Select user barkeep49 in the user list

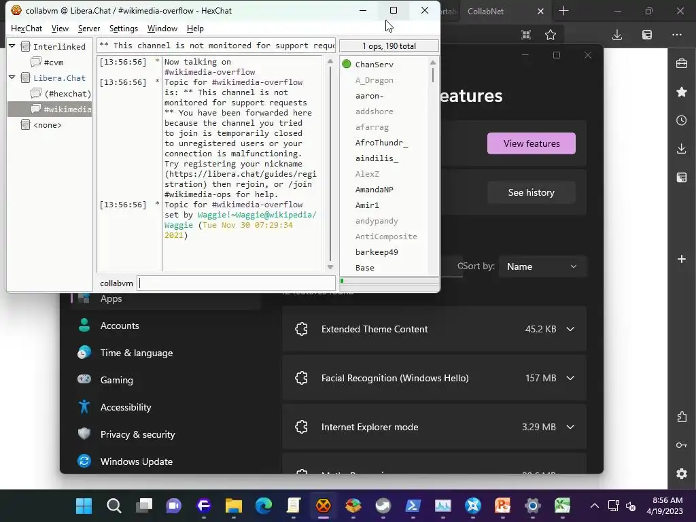[377, 252]
